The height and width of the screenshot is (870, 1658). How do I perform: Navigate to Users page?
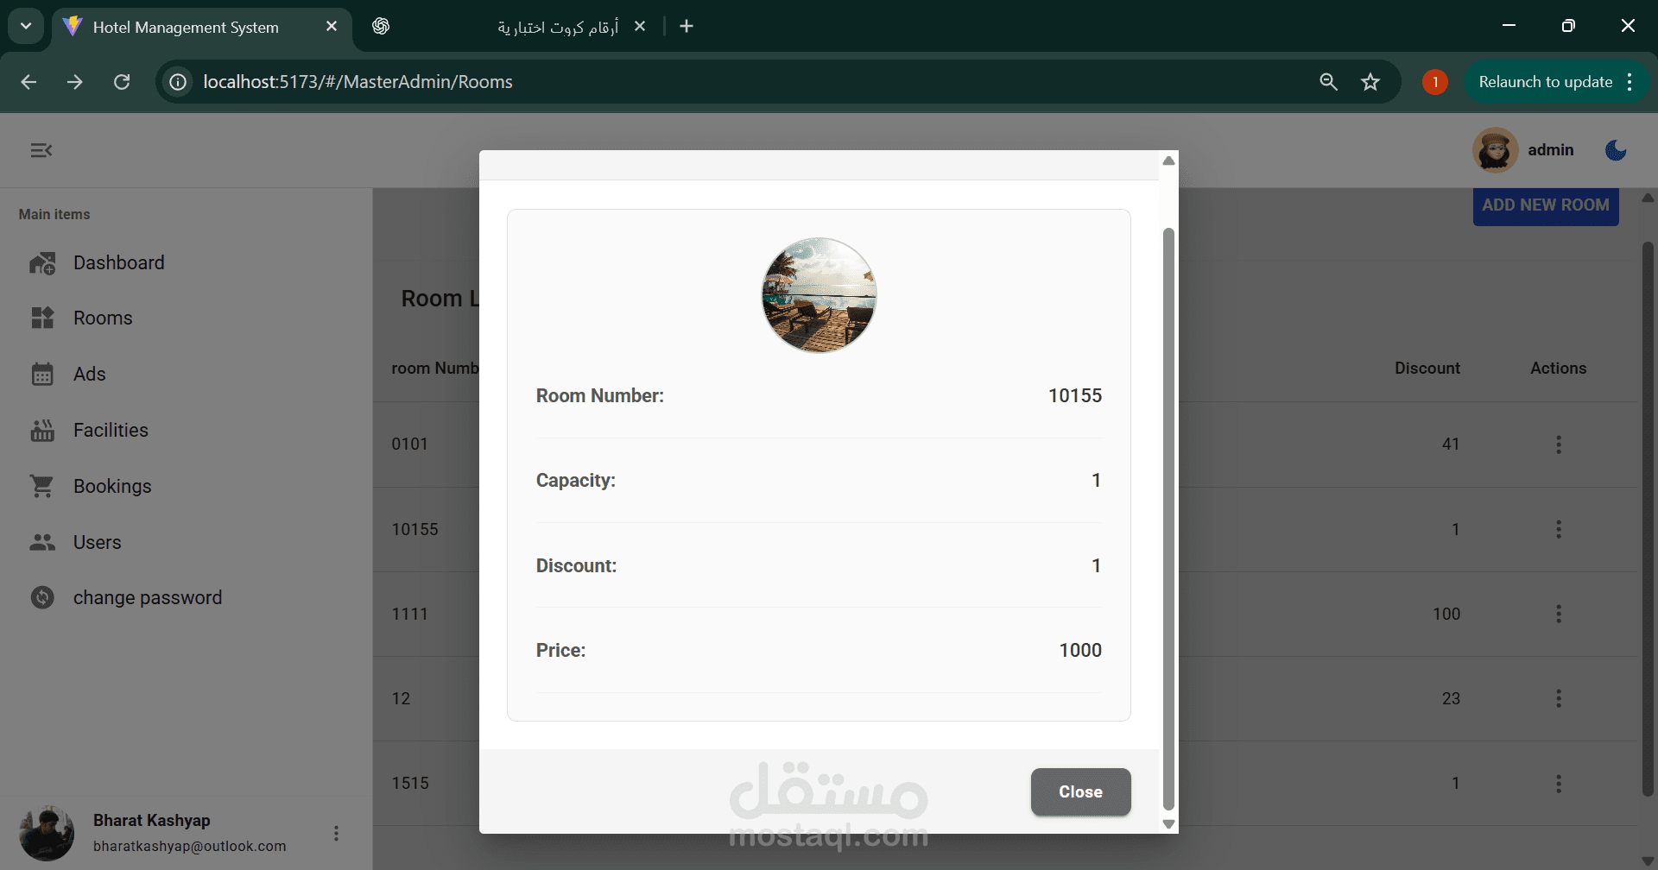coord(97,542)
